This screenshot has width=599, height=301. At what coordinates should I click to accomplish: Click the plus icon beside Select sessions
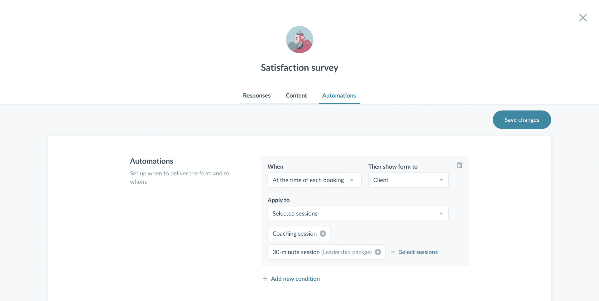(x=393, y=252)
